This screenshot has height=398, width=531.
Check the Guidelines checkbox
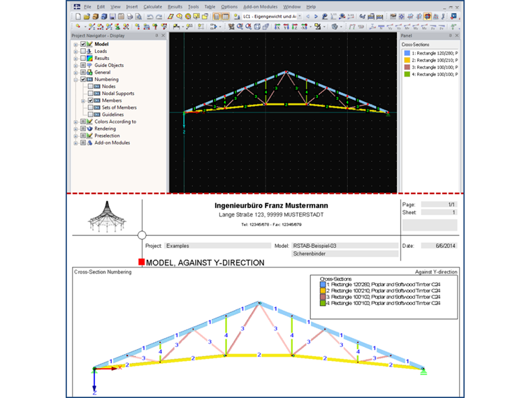(90, 115)
